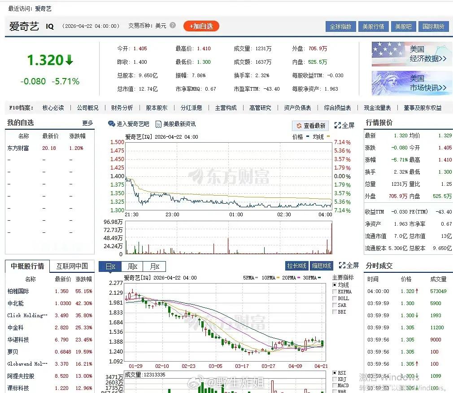Click the 缩短K线 button

pos(321,266)
